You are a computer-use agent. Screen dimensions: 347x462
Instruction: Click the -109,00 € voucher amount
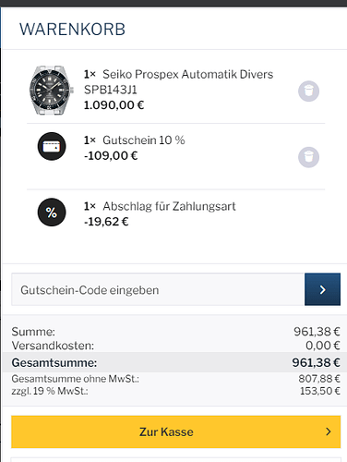tap(111, 156)
